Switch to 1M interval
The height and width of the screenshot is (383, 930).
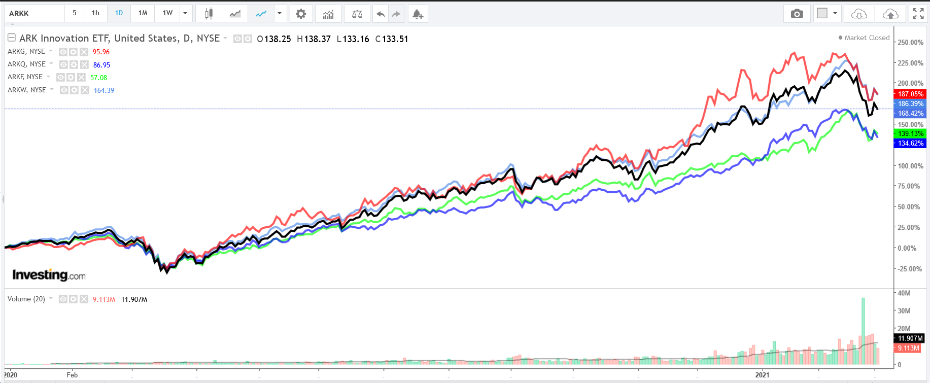143,13
